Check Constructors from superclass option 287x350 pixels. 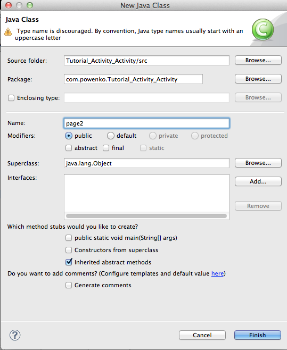click(69, 250)
